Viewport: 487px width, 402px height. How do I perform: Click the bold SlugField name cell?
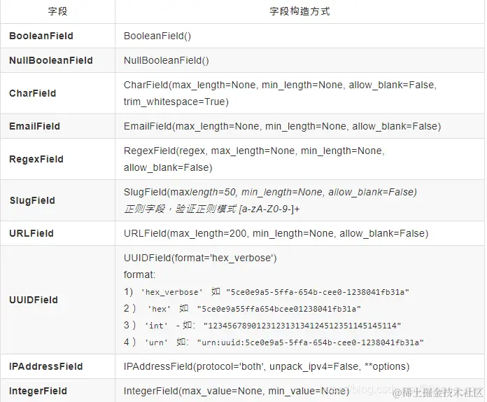click(x=32, y=200)
